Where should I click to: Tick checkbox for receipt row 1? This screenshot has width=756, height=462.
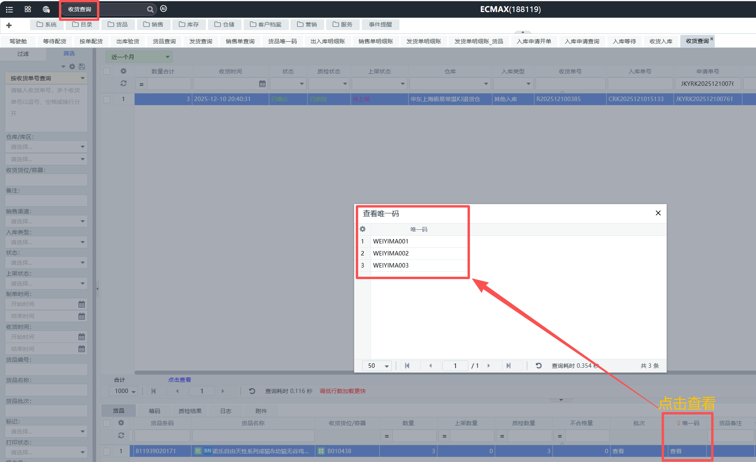[107, 99]
